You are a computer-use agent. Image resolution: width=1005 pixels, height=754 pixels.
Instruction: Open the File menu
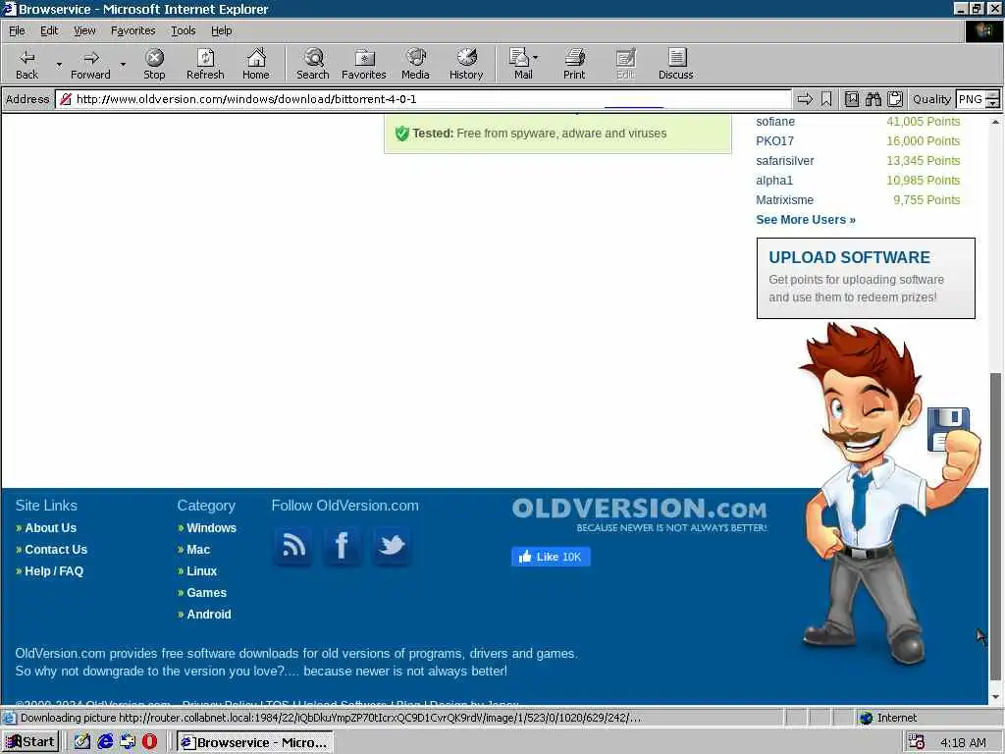(17, 30)
